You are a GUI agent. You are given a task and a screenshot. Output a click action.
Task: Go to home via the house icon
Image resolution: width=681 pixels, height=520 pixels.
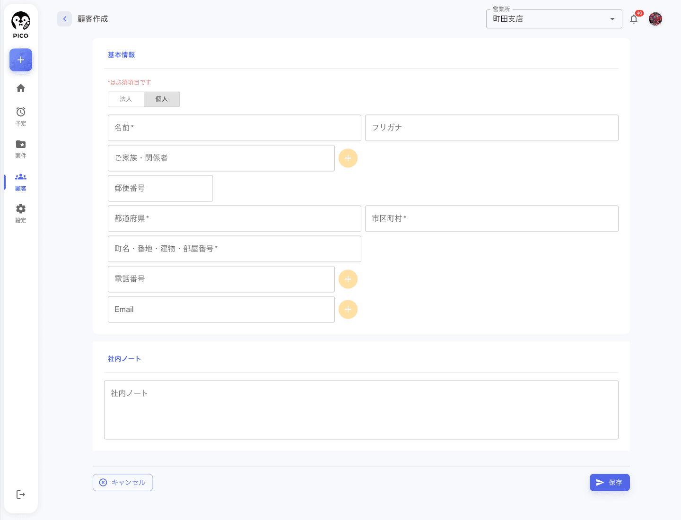[21, 88]
